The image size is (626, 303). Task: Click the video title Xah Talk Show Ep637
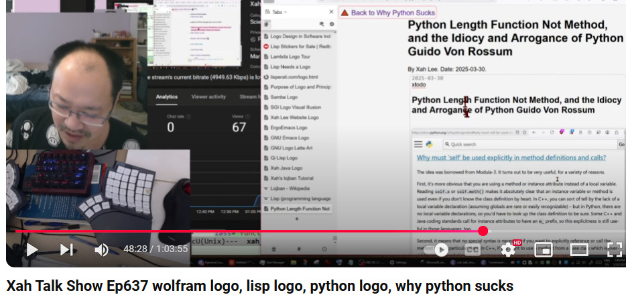coord(260,286)
